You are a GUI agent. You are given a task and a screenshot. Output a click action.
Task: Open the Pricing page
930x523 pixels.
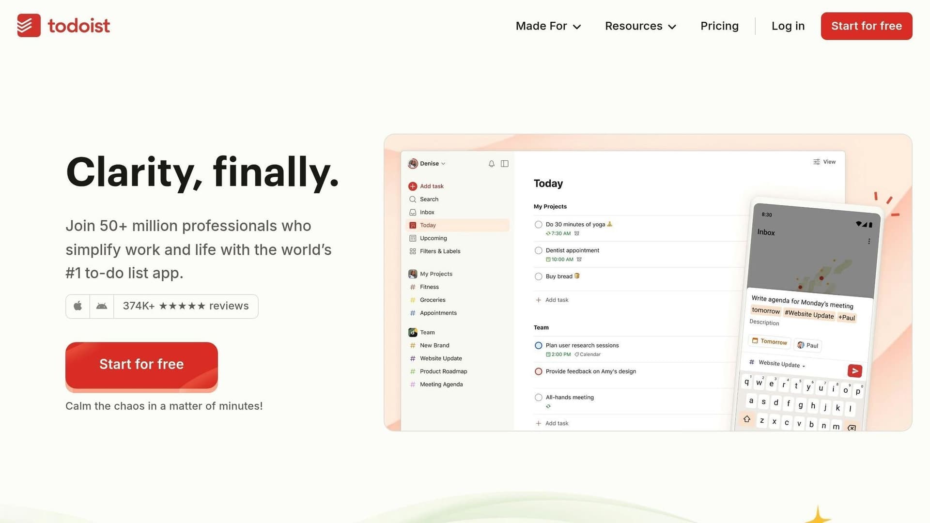[x=719, y=26]
